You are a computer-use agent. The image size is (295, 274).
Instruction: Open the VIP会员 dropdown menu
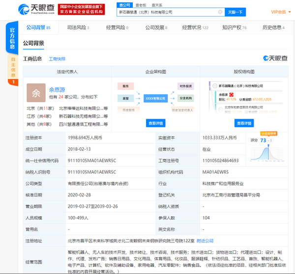point(281,12)
